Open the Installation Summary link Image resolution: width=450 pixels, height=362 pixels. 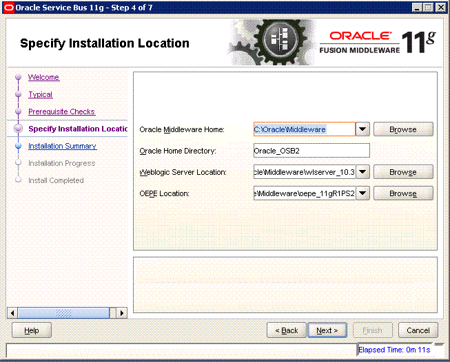click(62, 146)
